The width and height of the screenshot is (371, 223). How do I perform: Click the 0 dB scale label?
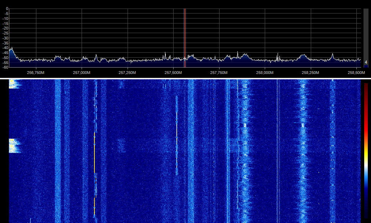[x=7, y=9]
